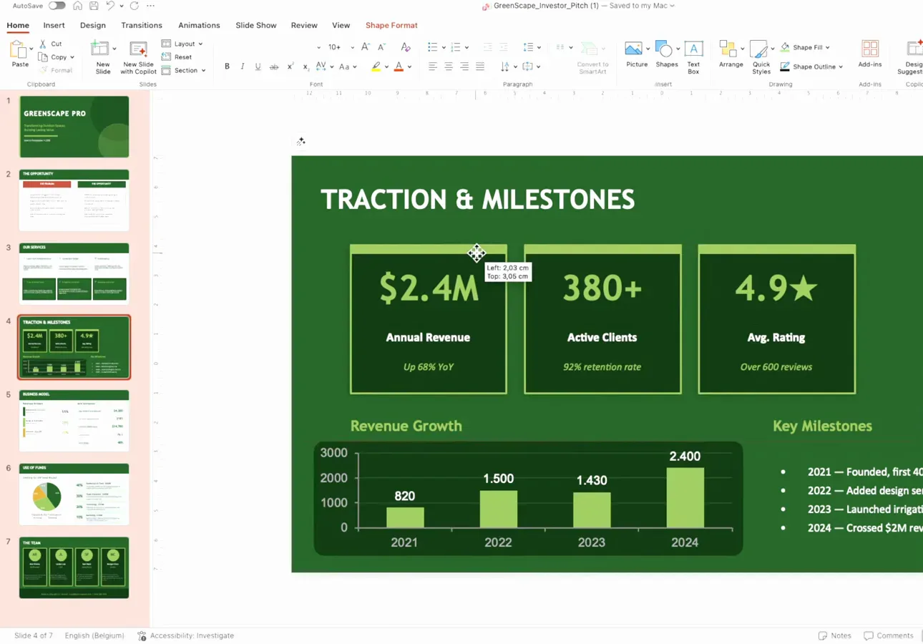This screenshot has height=644, width=923.
Task: Open the Design tab
Action: point(93,25)
